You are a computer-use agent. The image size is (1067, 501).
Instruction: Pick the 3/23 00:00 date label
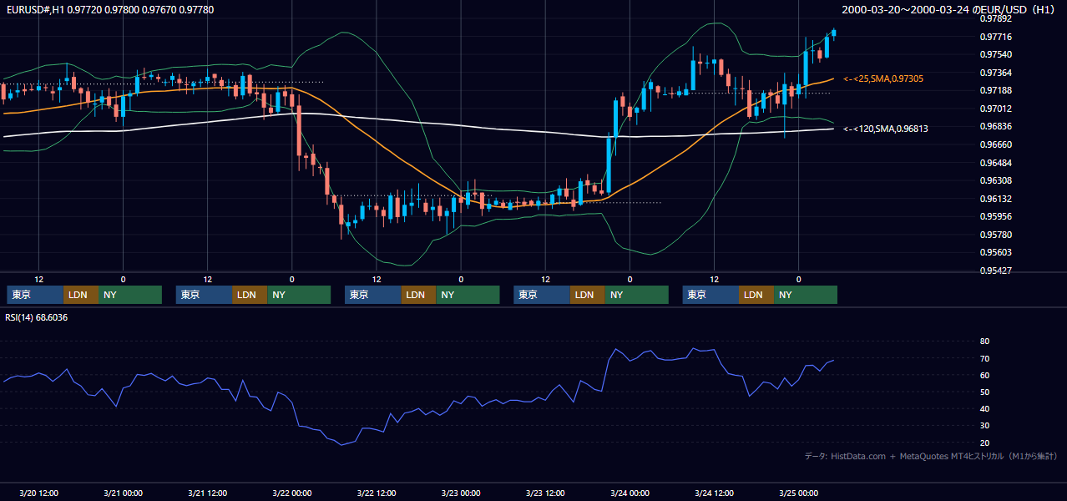(x=461, y=493)
